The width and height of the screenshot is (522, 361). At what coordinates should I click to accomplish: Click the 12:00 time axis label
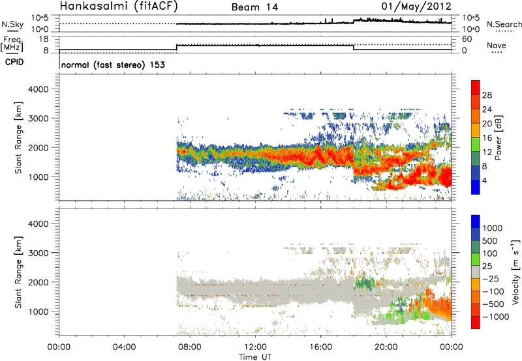pyautogui.click(x=255, y=347)
